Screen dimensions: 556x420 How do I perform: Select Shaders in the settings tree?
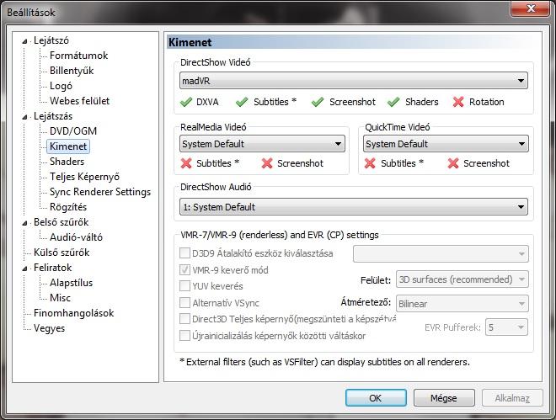pos(67,162)
